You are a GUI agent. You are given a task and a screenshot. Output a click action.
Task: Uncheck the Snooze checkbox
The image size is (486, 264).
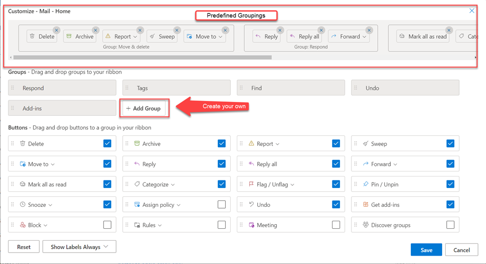[x=107, y=205]
